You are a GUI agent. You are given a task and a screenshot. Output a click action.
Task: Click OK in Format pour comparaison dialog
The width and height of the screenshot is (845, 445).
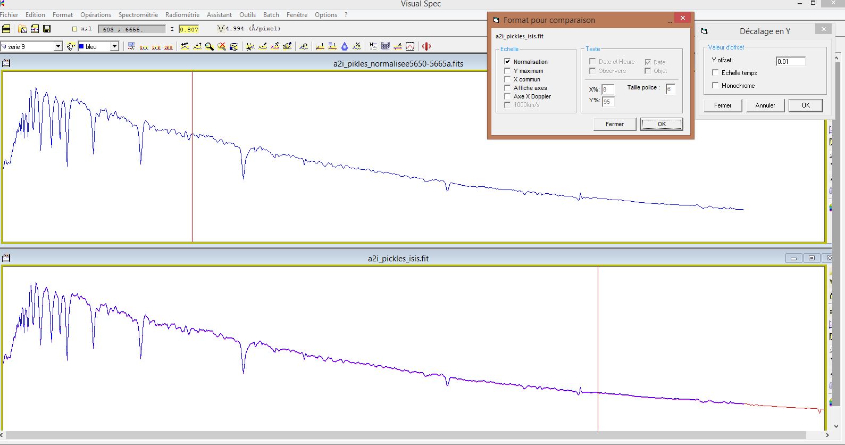(662, 124)
